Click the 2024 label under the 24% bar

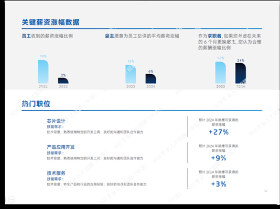coord(241,86)
